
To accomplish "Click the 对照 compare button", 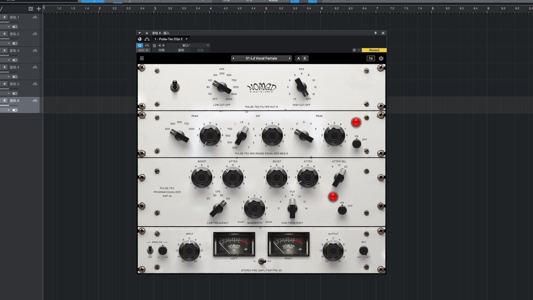I will (x=161, y=50).
